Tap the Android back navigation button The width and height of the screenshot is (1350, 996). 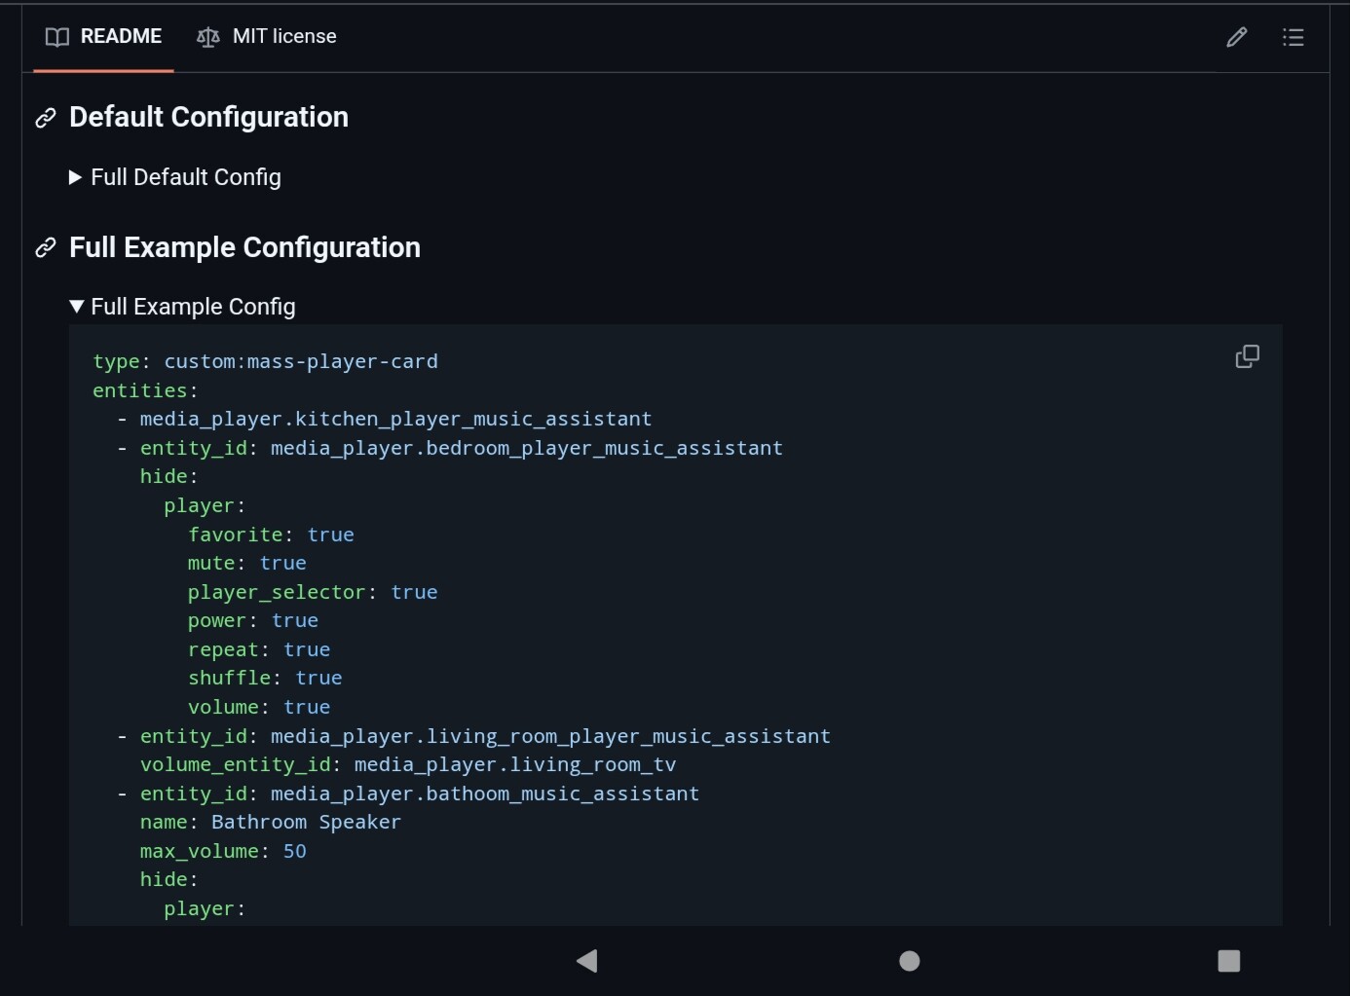[x=586, y=961]
